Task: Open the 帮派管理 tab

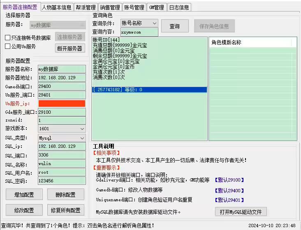Action: click(x=86, y=7)
